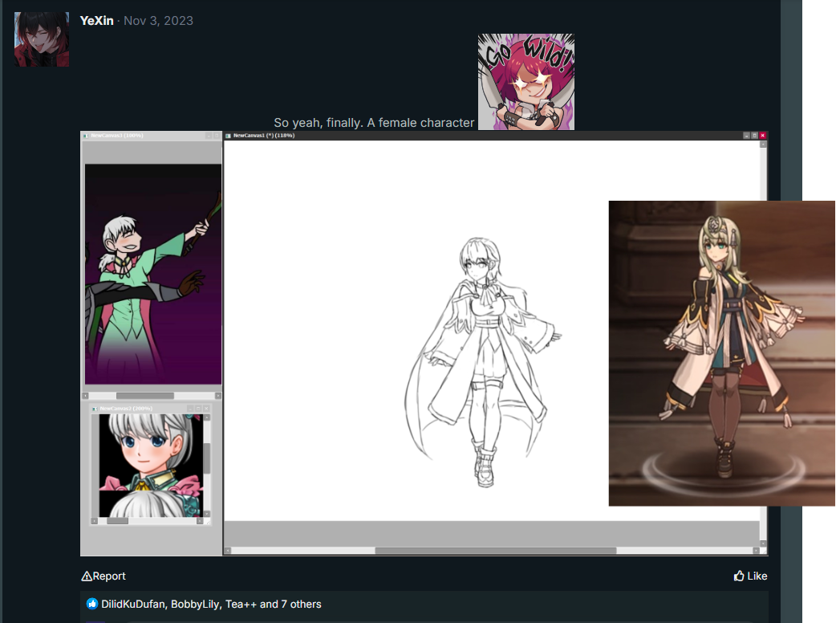Open YeXin's profile avatar
836x623 pixels.
tap(42, 39)
